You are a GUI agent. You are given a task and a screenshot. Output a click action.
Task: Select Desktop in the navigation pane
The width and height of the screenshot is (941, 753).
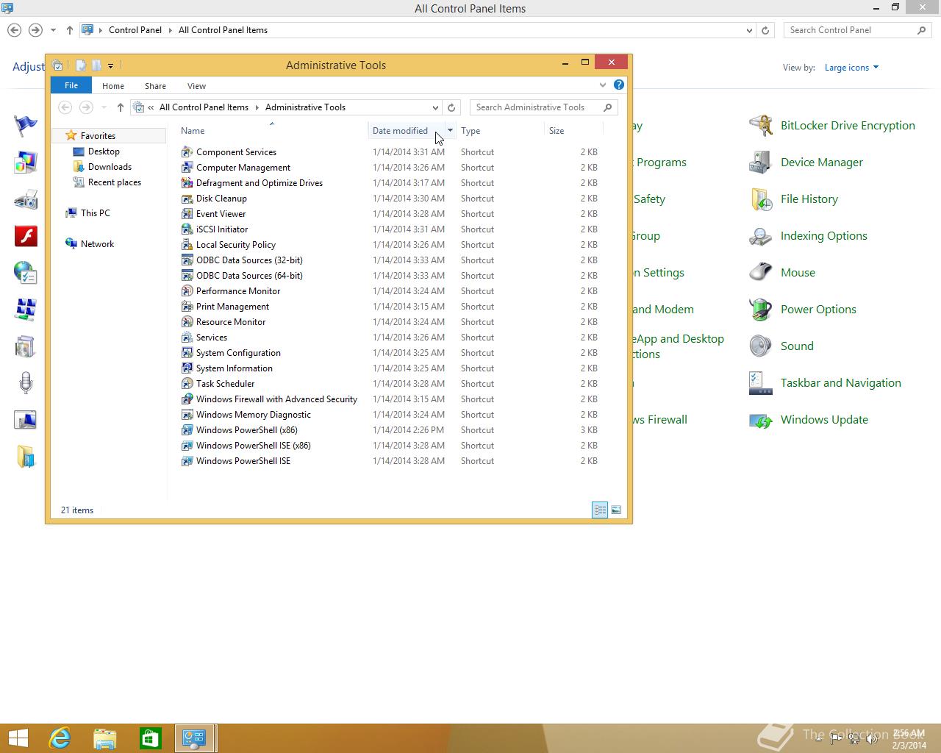pyautogui.click(x=104, y=151)
